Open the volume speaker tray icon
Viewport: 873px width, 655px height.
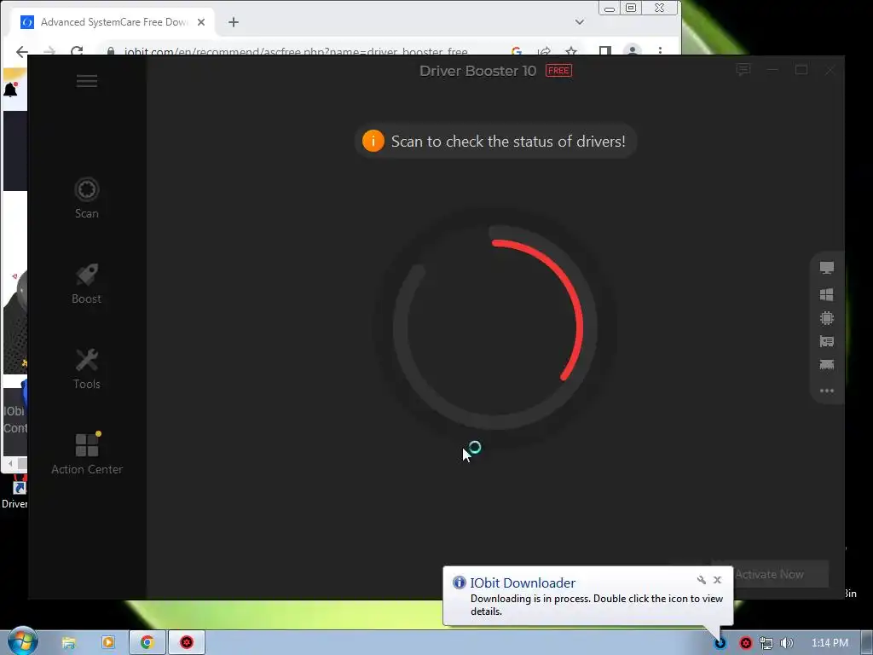pos(787,643)
